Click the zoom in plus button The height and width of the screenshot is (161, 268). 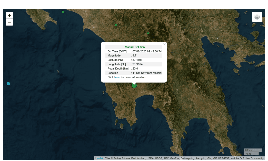[9, 15]
